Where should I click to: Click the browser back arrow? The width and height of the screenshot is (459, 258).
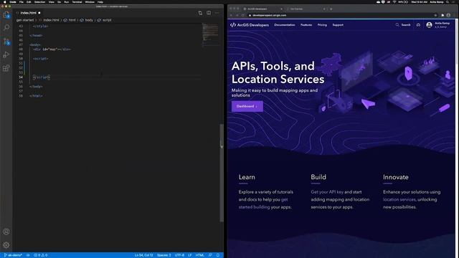tap(231, 15)
